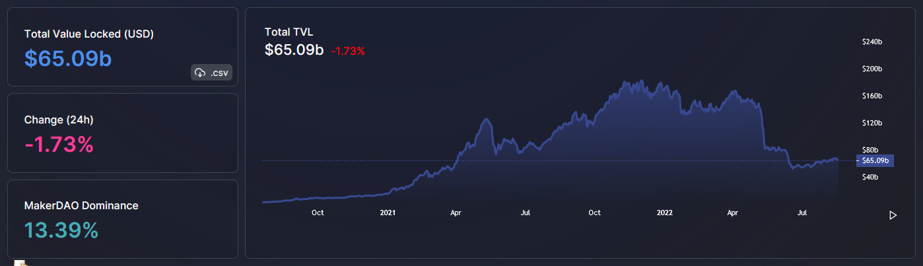The height and width of the screenshot is (266, 923).
Task: Click the 2021 x-axis label
Action: (x=388, y=213)
